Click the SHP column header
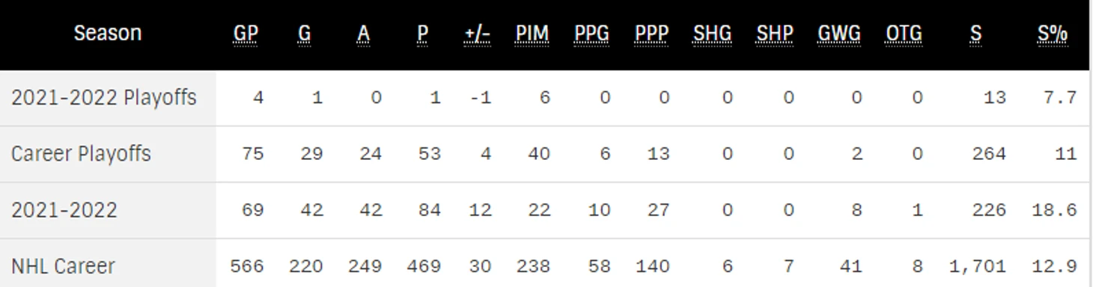This screenshot has height=287, width=1093. point(774,34)
